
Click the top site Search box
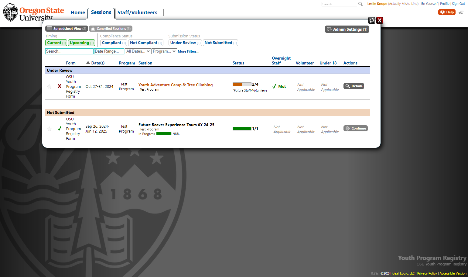(x=339, y=4)
